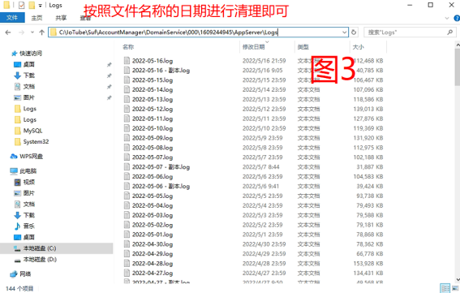This screenshot has height=293, width=460.
Task: Click file icon of 2022-05-11.log
Action: point(127,118)
